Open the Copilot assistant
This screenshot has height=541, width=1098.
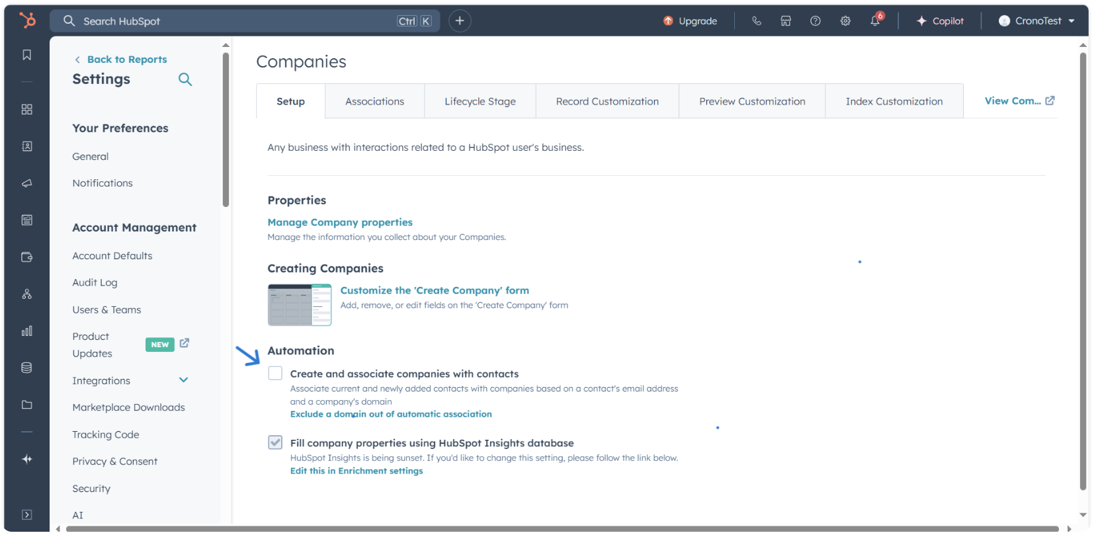940,21
